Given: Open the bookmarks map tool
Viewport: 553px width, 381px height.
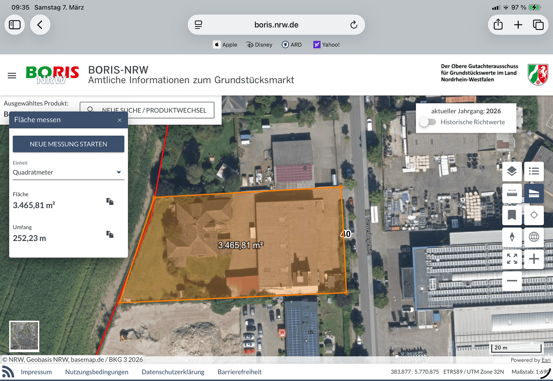Looking at the screenshot, I should (x=512, y=215).
